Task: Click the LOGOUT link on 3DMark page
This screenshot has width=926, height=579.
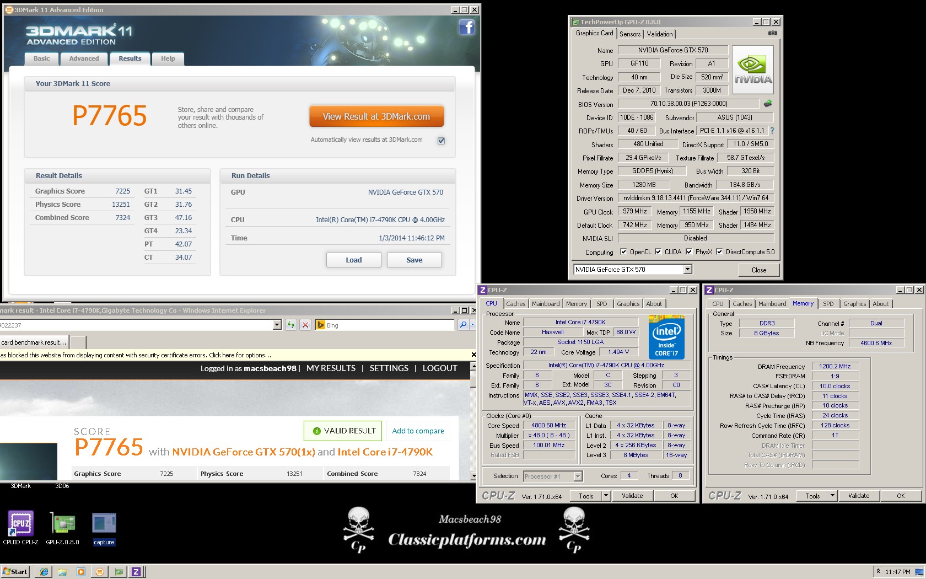Action: (x=440, y=368)
